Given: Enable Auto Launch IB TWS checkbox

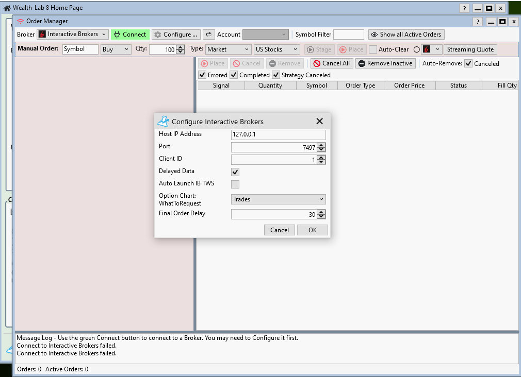Looking at the screenshot, I should [235, 184].
